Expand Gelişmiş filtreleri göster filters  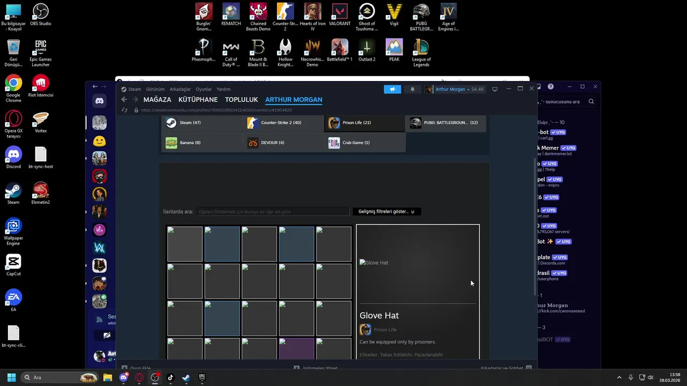click(x=386, y=212)
